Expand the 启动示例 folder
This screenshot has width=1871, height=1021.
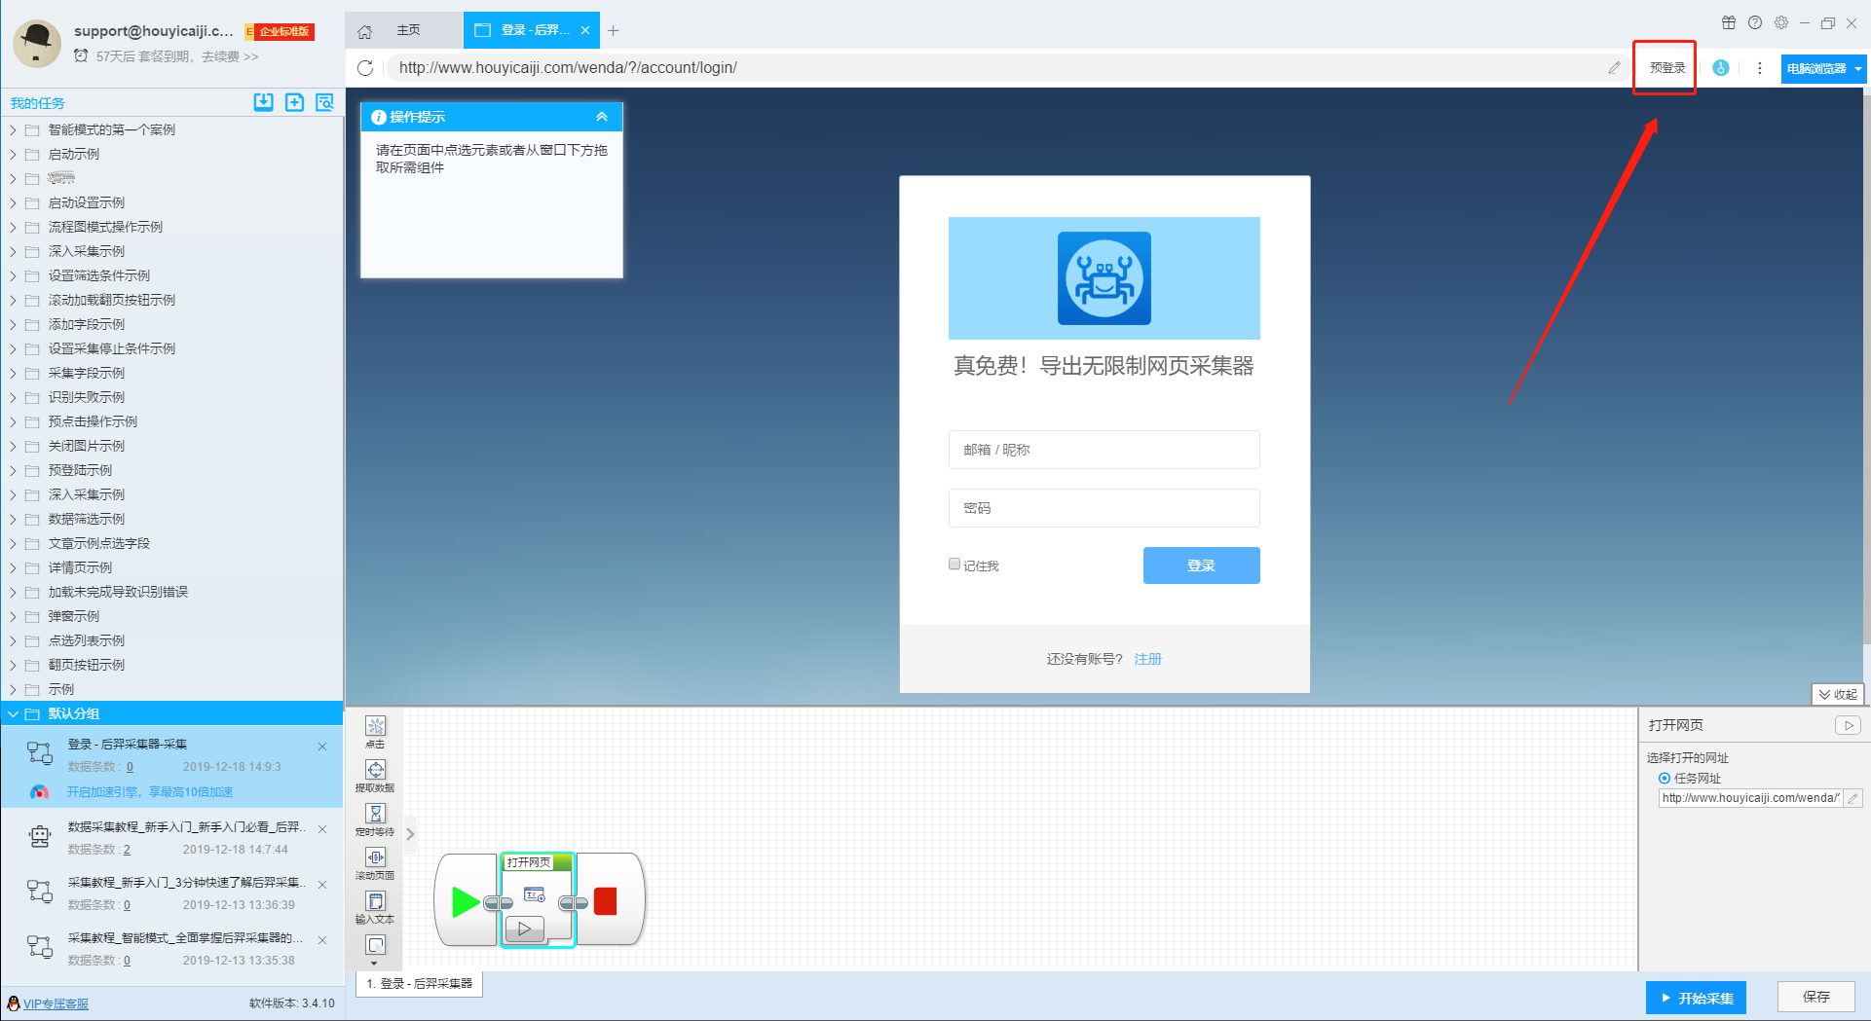click(x=13, y=154)
